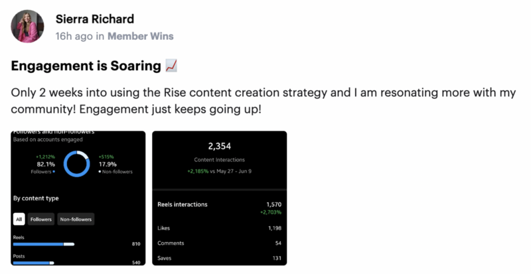
Task: Open the followers and non-followers screenshot
Action: coord(78,198)
